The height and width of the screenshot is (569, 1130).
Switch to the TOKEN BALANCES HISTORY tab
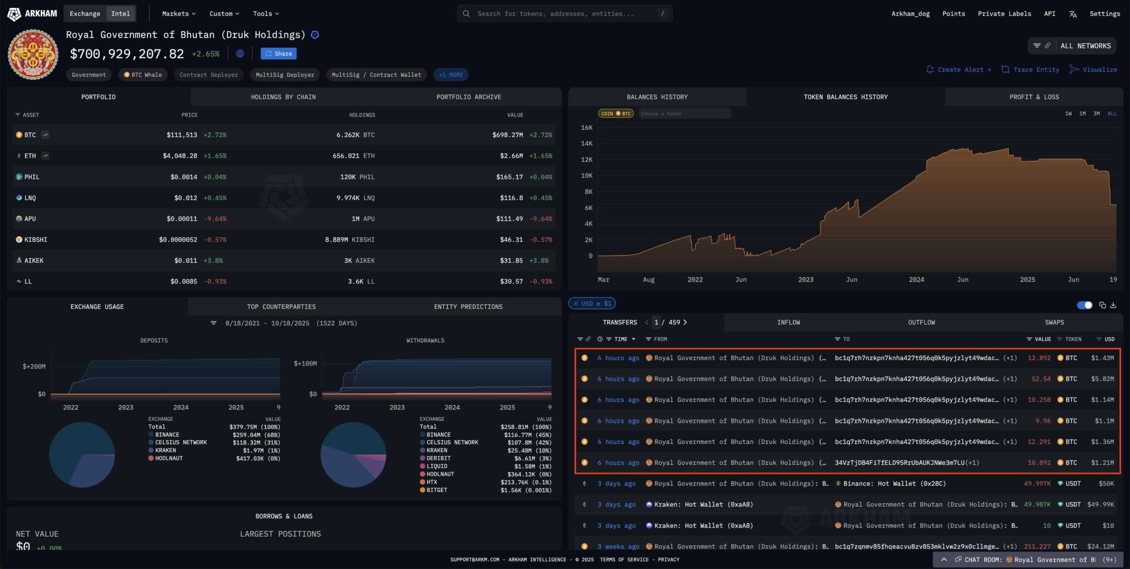(845, 97)
